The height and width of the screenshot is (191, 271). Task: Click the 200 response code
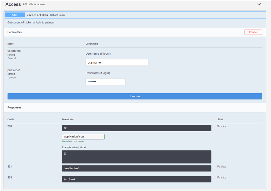tap(10, 126)
